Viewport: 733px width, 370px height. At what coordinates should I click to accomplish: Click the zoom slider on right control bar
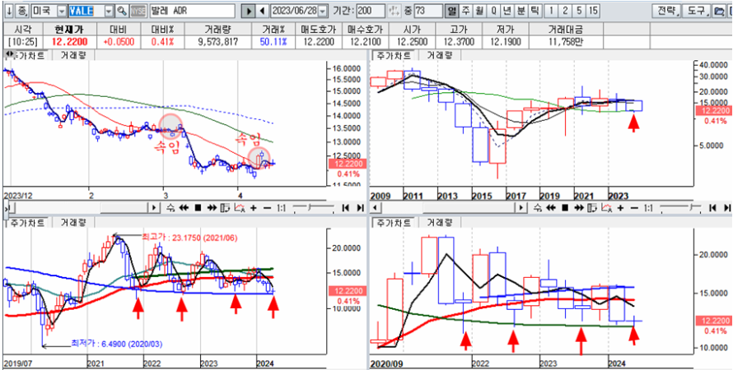pyautogui.click(x=680, y=208)
